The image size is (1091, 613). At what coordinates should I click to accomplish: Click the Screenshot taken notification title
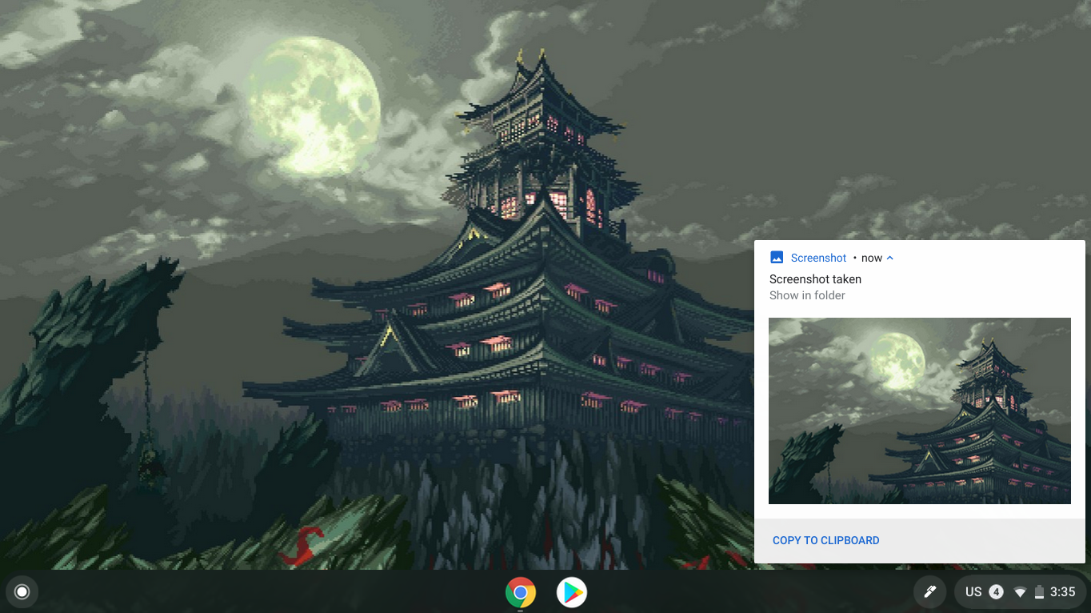point(815,279)
